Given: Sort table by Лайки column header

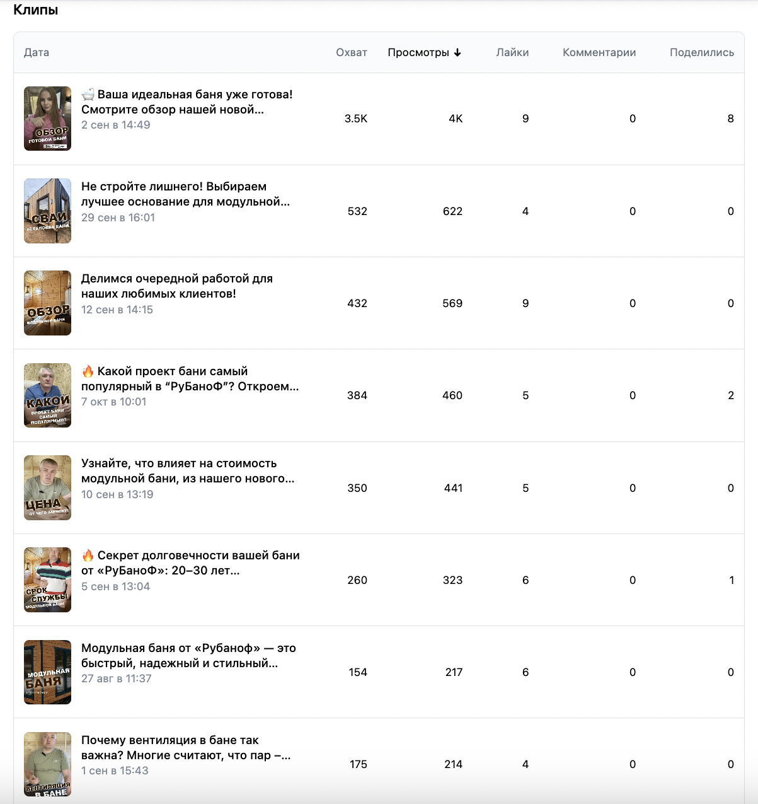Looking at the screenshot, I should [x=512, y=53].
